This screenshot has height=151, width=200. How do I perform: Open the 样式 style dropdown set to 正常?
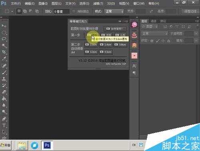tap(114, 11)
